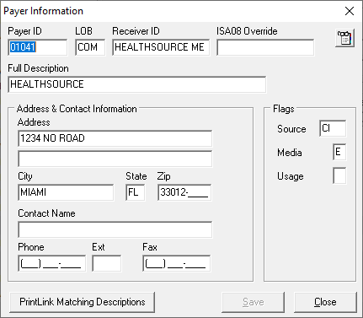Click the Source label in Flags
The width and height of the screenshot is (363, 318).
tap(291, 129)
